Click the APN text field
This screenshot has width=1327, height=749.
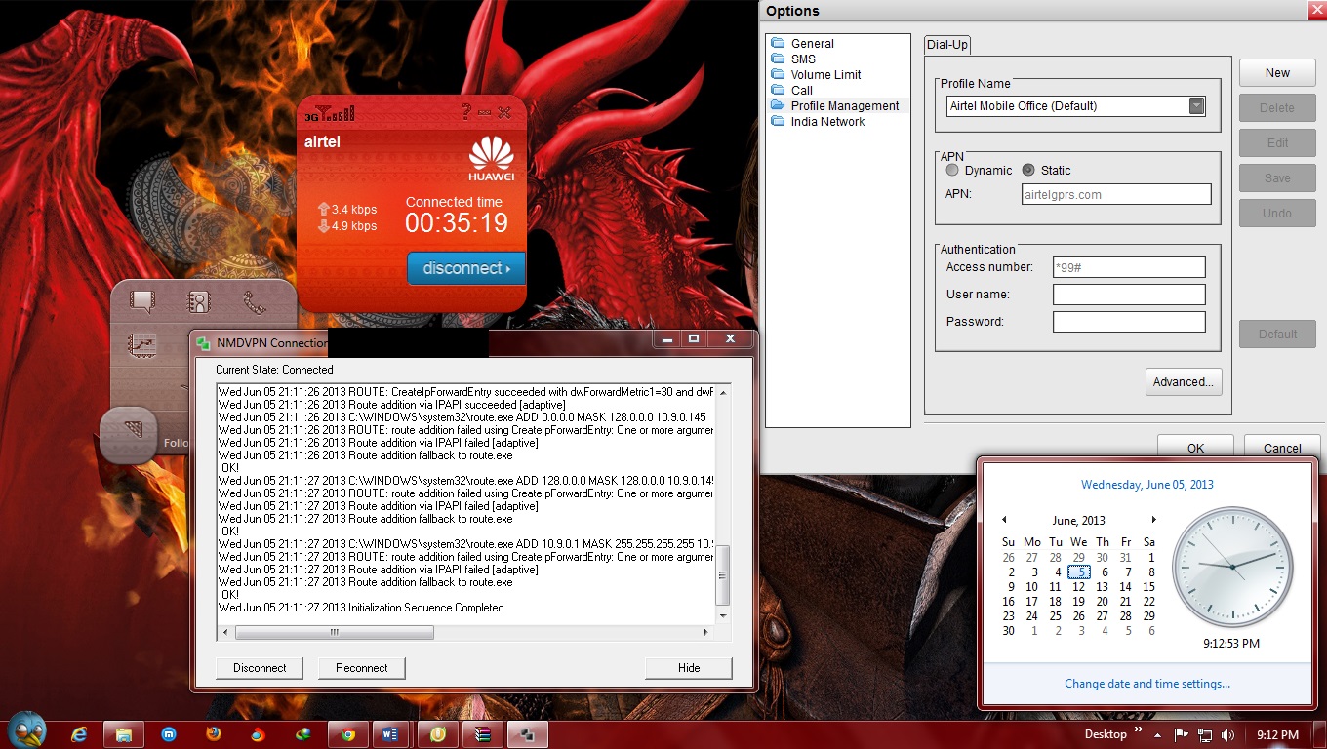point(1116,194)
